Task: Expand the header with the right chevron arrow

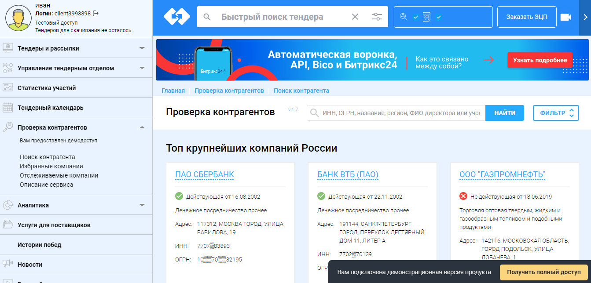Action: coord(585,17)
